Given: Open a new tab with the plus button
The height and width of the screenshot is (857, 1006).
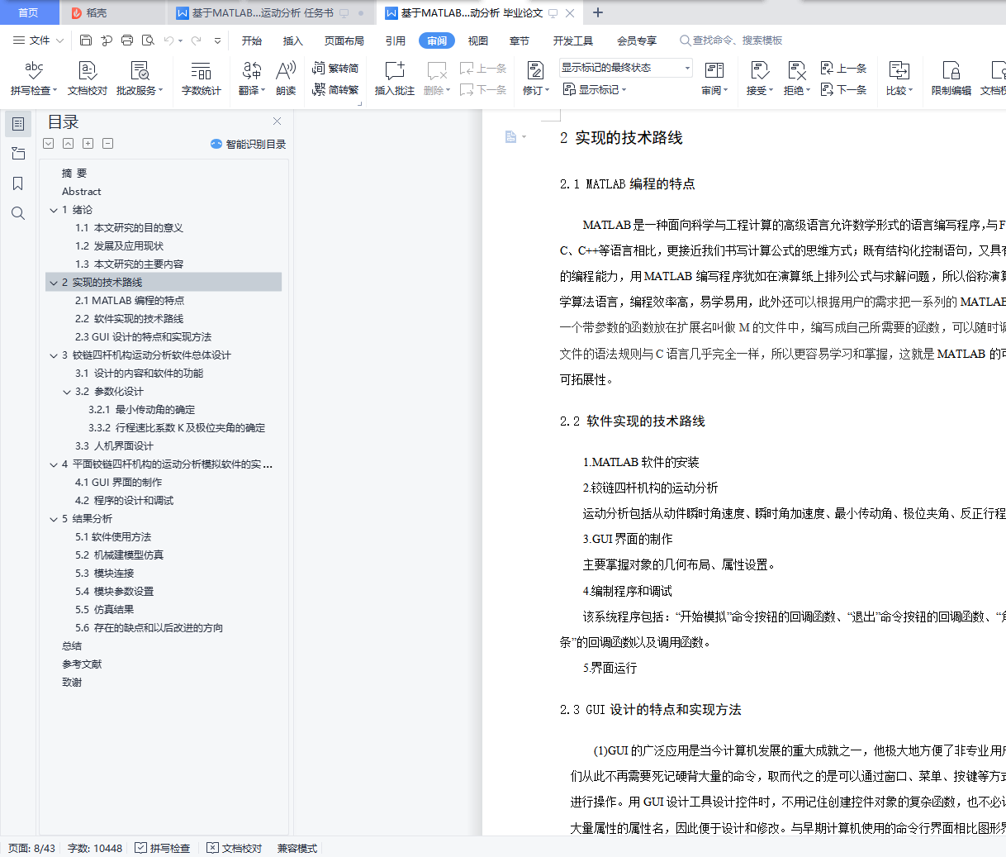Looking at the screenshot, I should pos(598,12).
